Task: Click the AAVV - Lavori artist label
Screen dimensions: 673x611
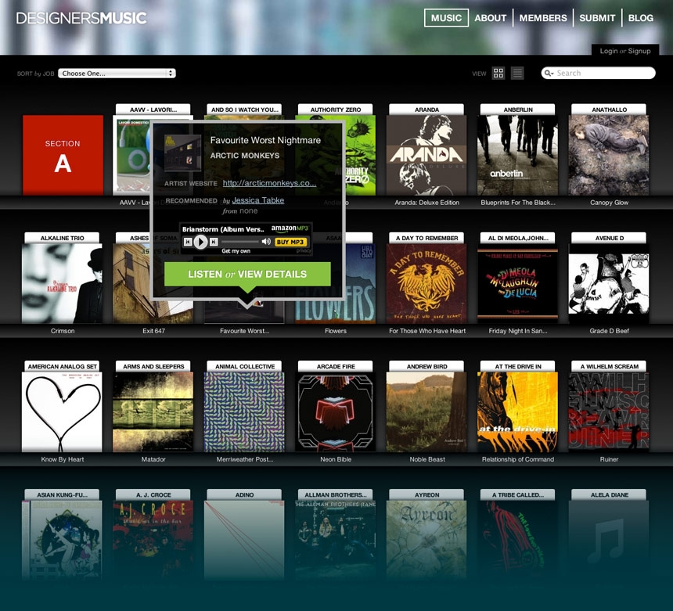Action: click(x=153, y=110)
